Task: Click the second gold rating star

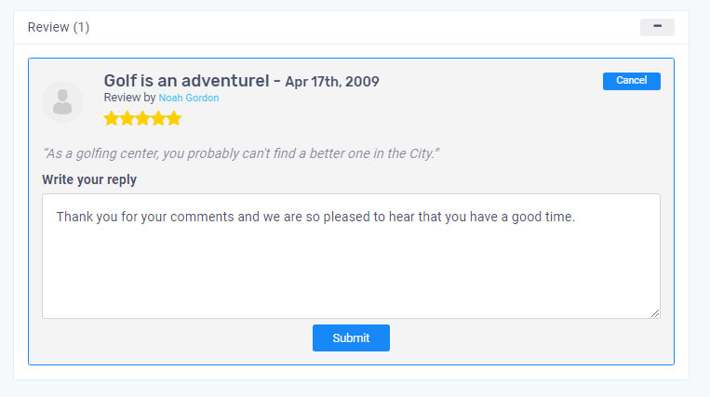Action: coord(127,118)
